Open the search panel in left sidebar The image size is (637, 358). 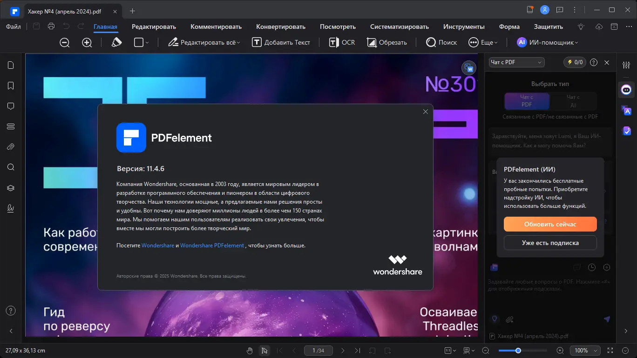tap(11, 167)
